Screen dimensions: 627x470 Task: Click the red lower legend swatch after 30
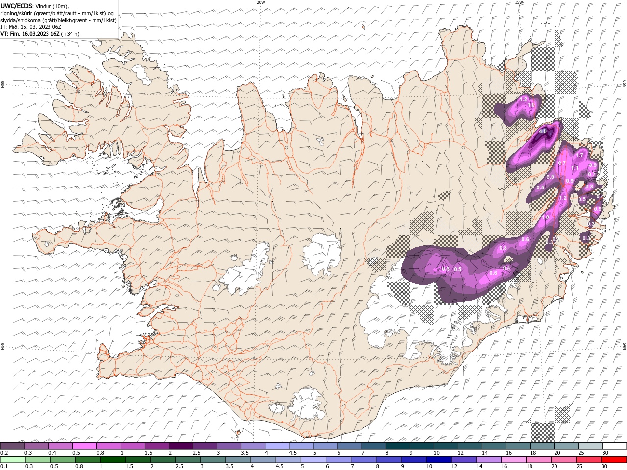tap(614, 460)
